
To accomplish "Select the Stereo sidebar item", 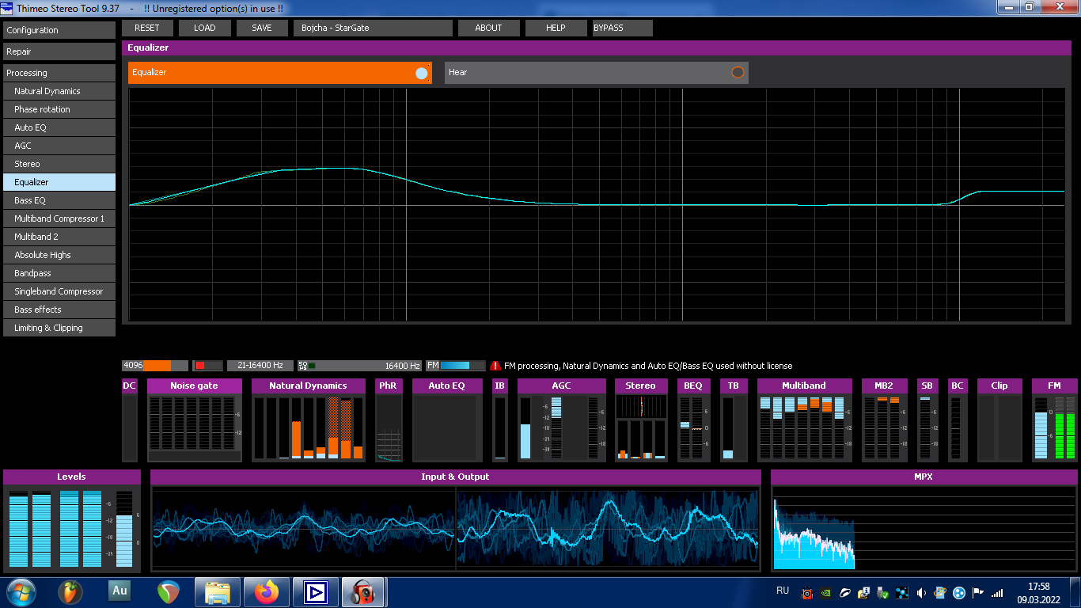I will click(59, 164).
